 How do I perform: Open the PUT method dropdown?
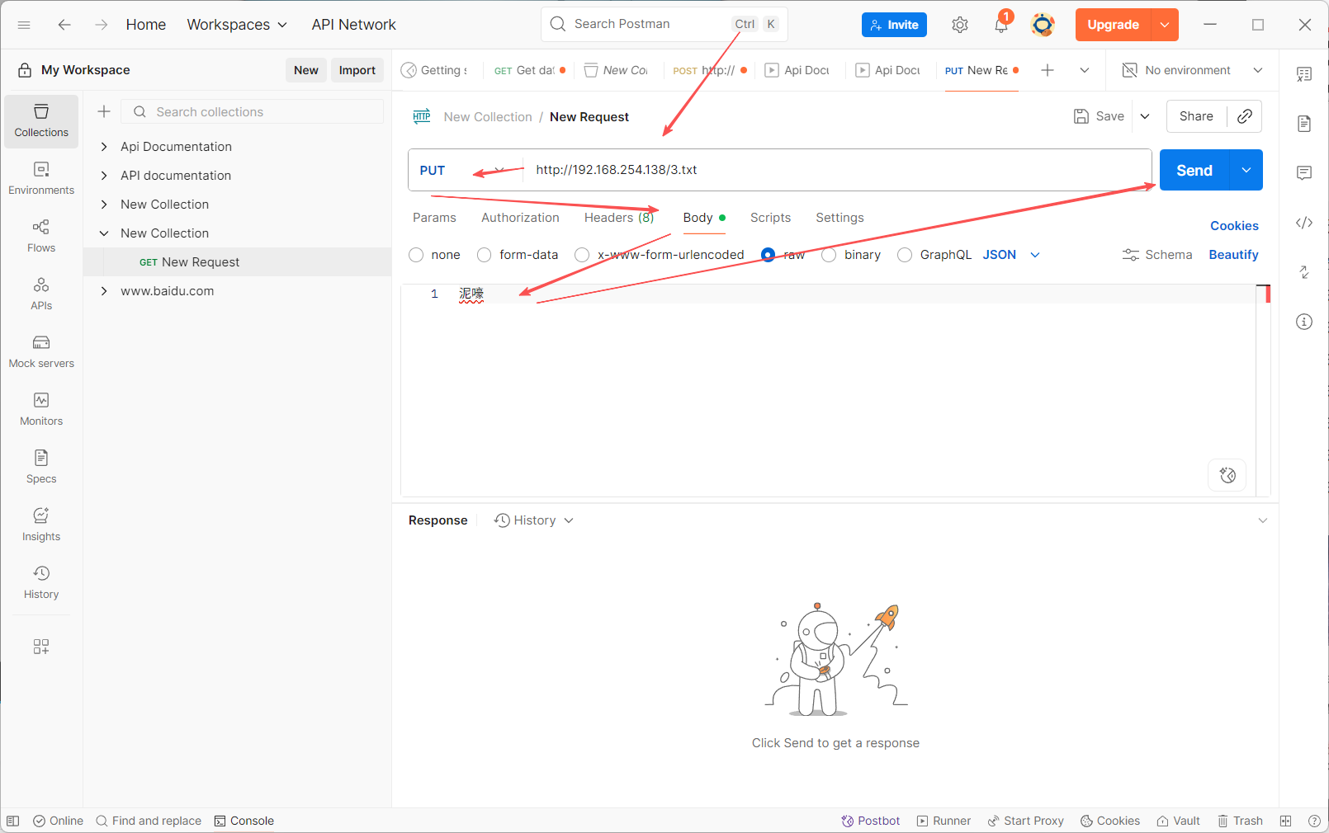[462, 170]
